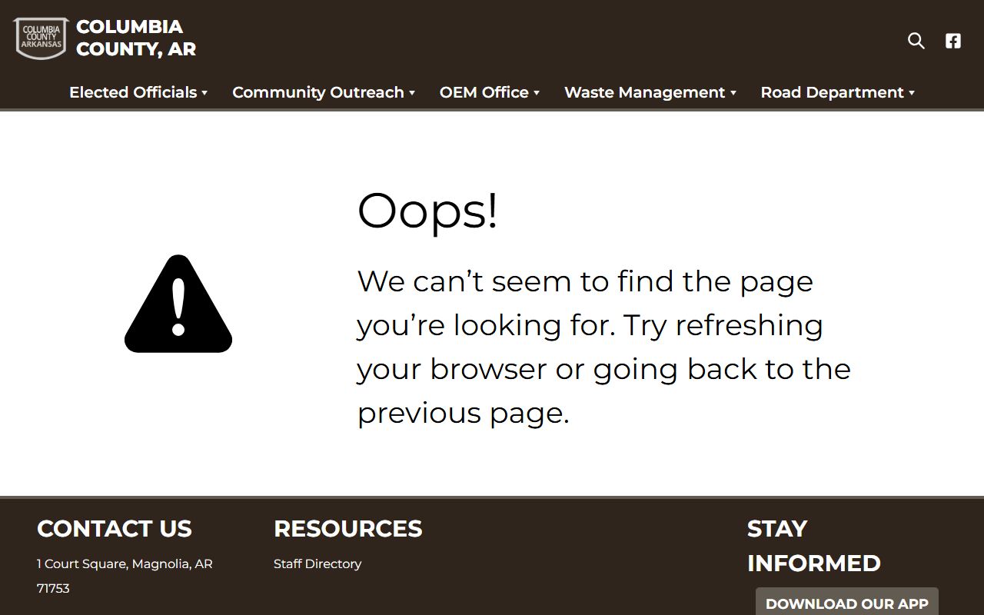The height and width of the screenshot is (615, 984).
Task: Open the Elected Officials menu
Action: point(133,92)
